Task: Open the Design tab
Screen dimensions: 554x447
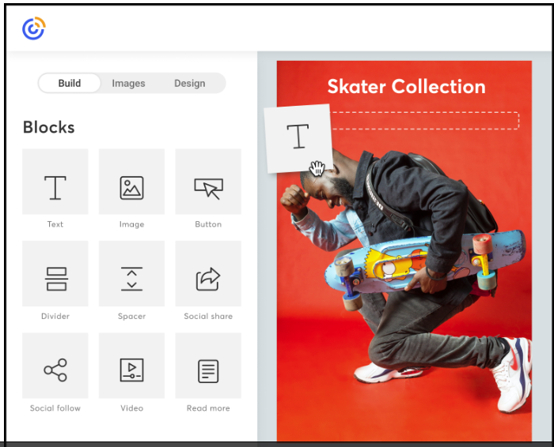Action: [190, 83]
